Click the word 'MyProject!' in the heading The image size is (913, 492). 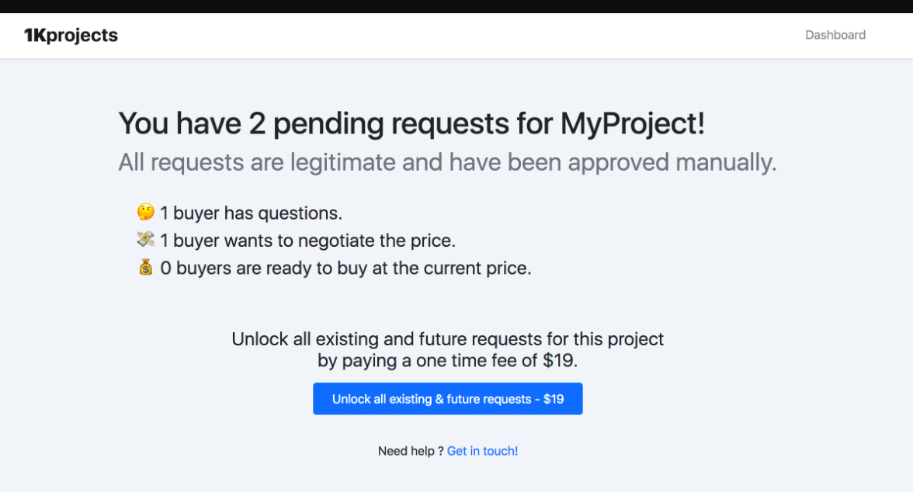pos(632,123)
